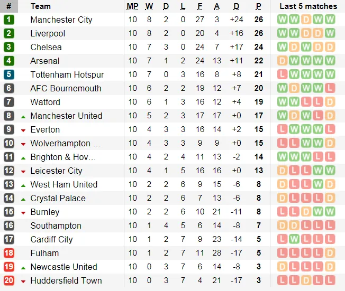Viewport: 345px width, 291px height.
Task: Click Tottenham Hotspur's blue position 5 badge
Action: [9, 74]
